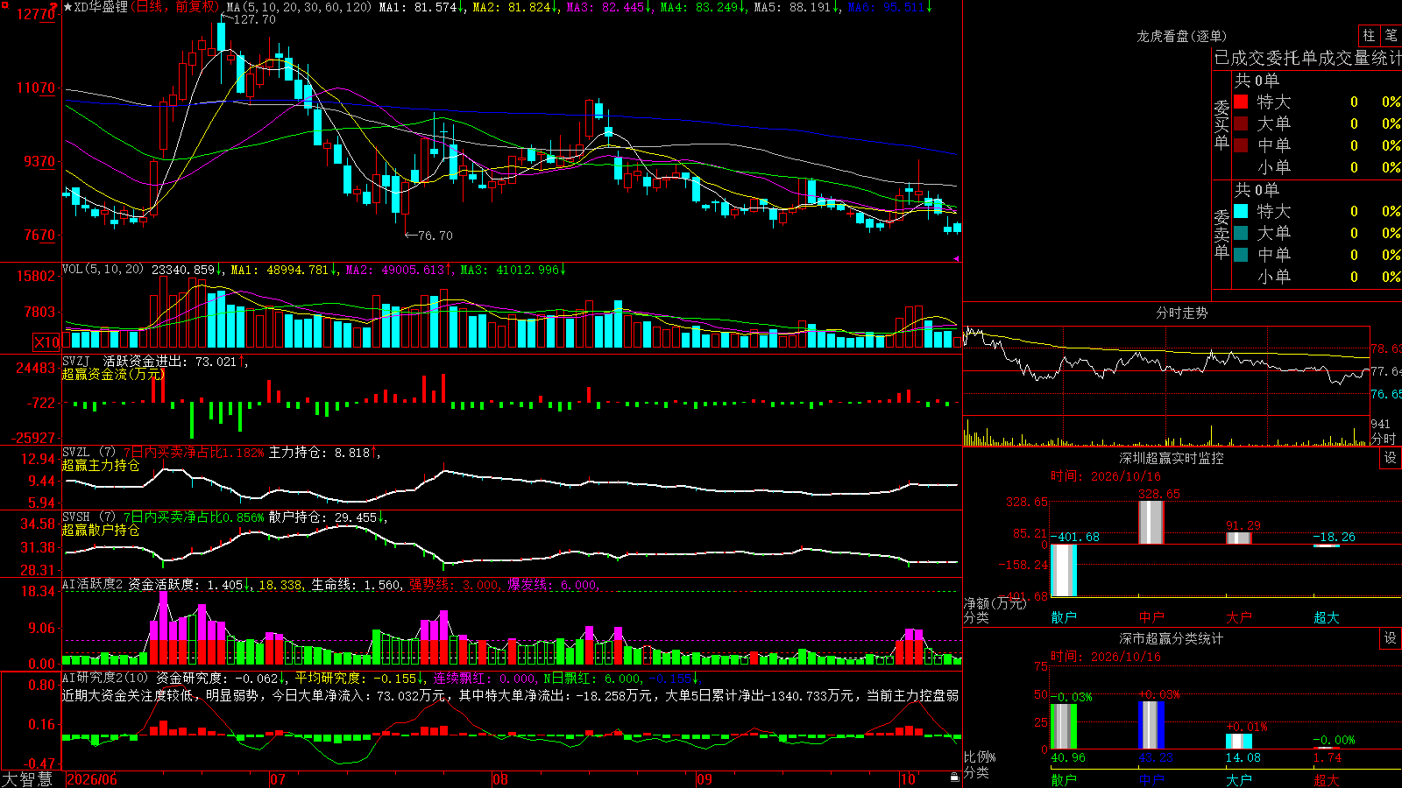
Task: Click the VOL(5,10,20) indicator label
Action: point(103,270)
